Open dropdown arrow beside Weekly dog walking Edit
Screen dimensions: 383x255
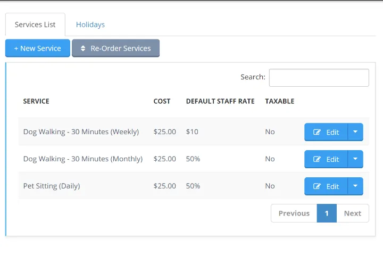click(x=355, y=132)
